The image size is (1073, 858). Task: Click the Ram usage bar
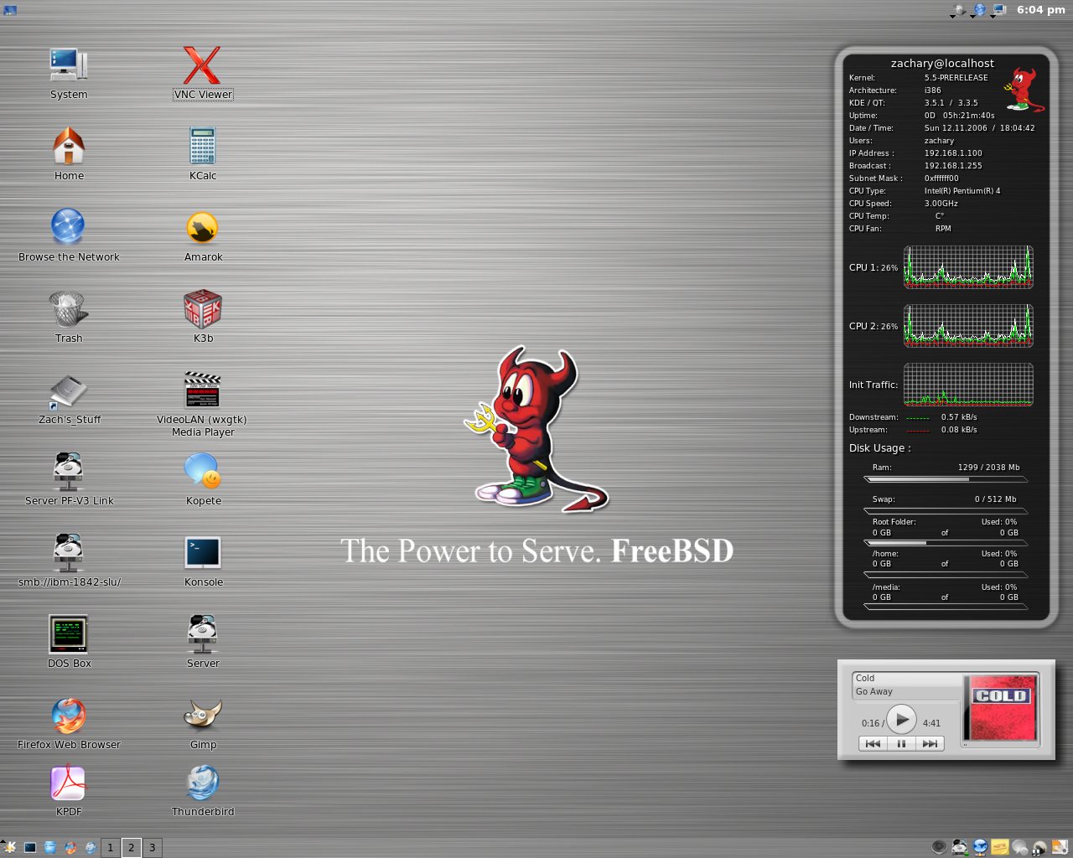coord(945,479)
